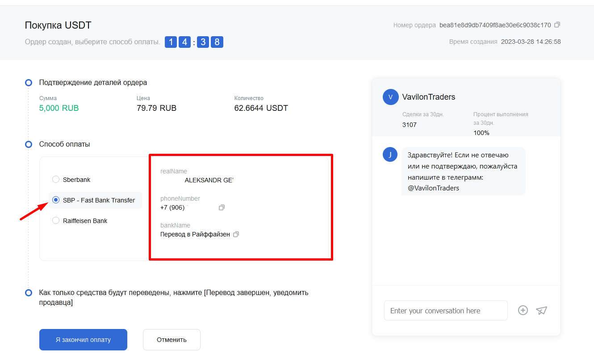This screenshot has width=594, height=354.
Task: Click the Я закончил оплату button
Action: [83, 340]
